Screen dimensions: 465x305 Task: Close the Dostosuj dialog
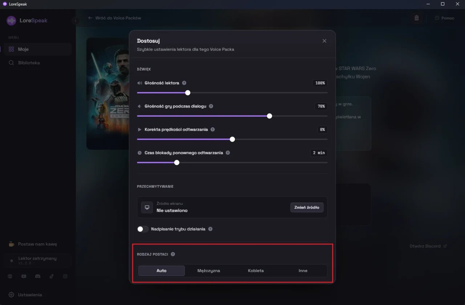[324, 41]
